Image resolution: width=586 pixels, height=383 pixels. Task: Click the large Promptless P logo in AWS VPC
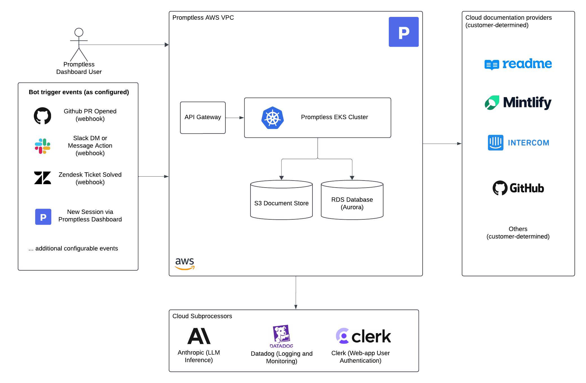point(404,32)
